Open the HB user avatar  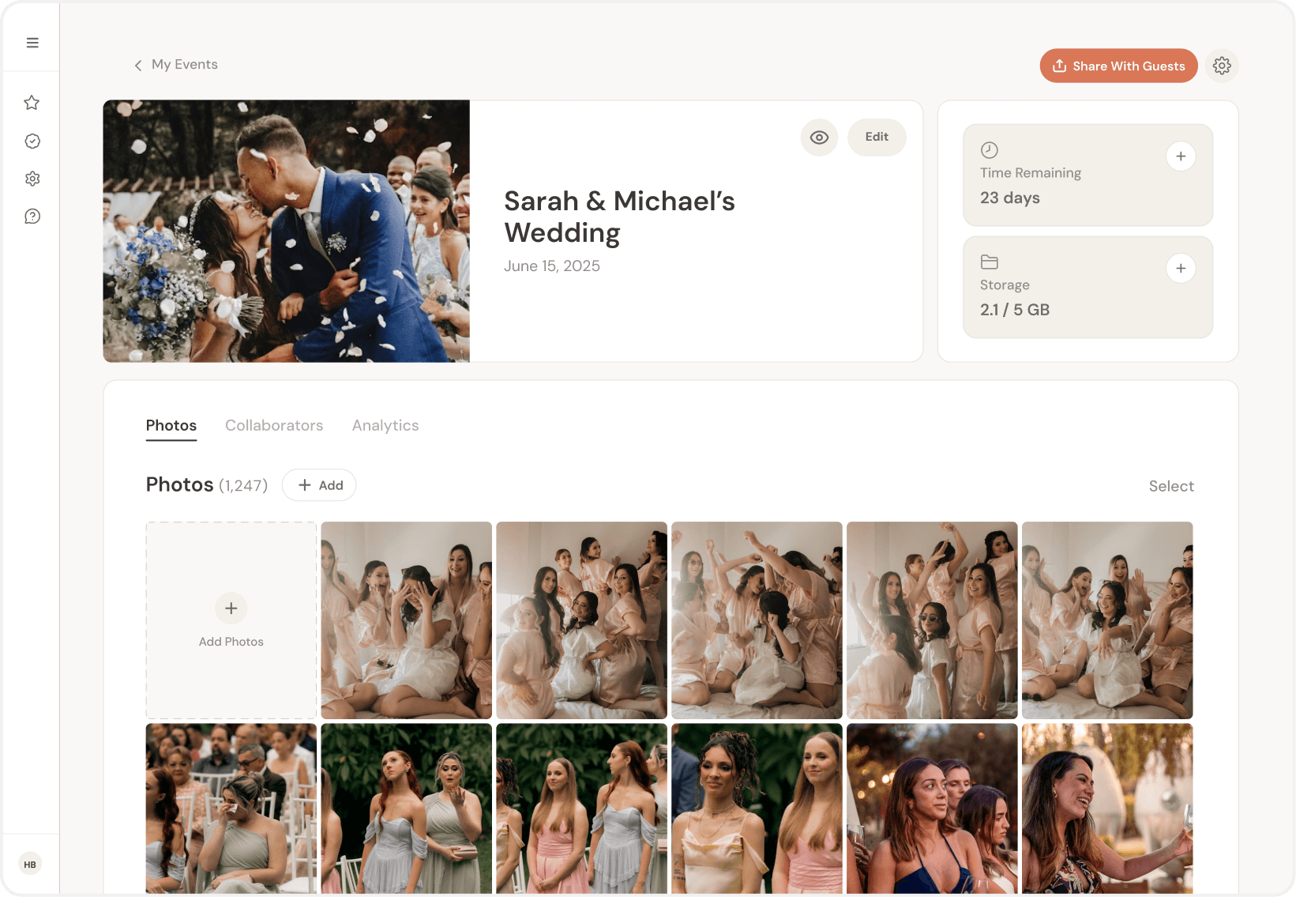[x=30, y=864]
